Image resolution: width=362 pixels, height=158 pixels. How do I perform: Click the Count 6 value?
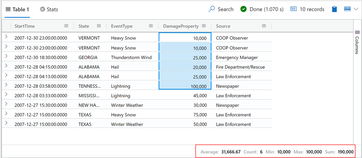coord(261,152)
